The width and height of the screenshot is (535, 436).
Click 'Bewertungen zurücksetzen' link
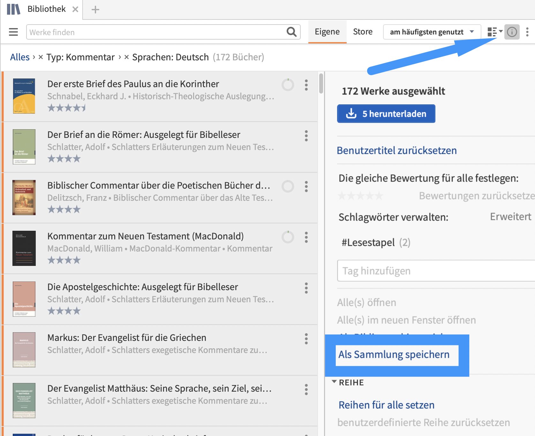[477, 196]
